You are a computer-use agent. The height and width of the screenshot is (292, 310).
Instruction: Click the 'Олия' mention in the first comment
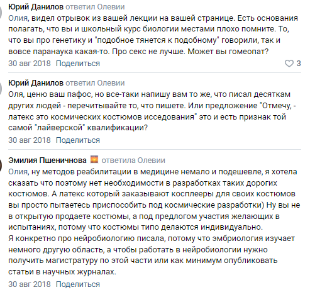[18, 18]
